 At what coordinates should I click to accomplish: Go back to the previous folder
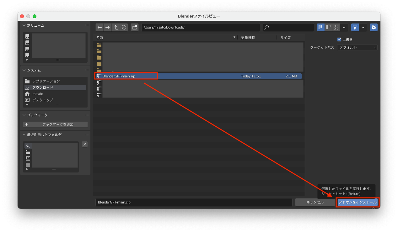(99, 27)
